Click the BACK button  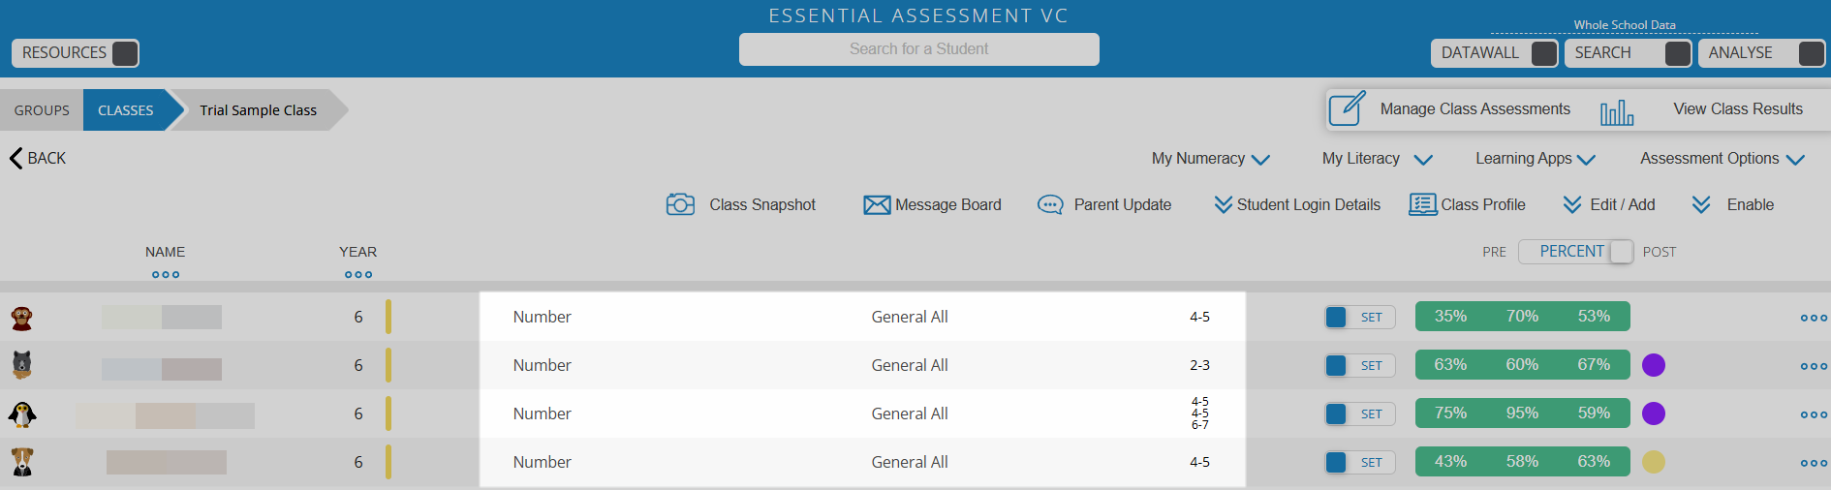[38, 158]
